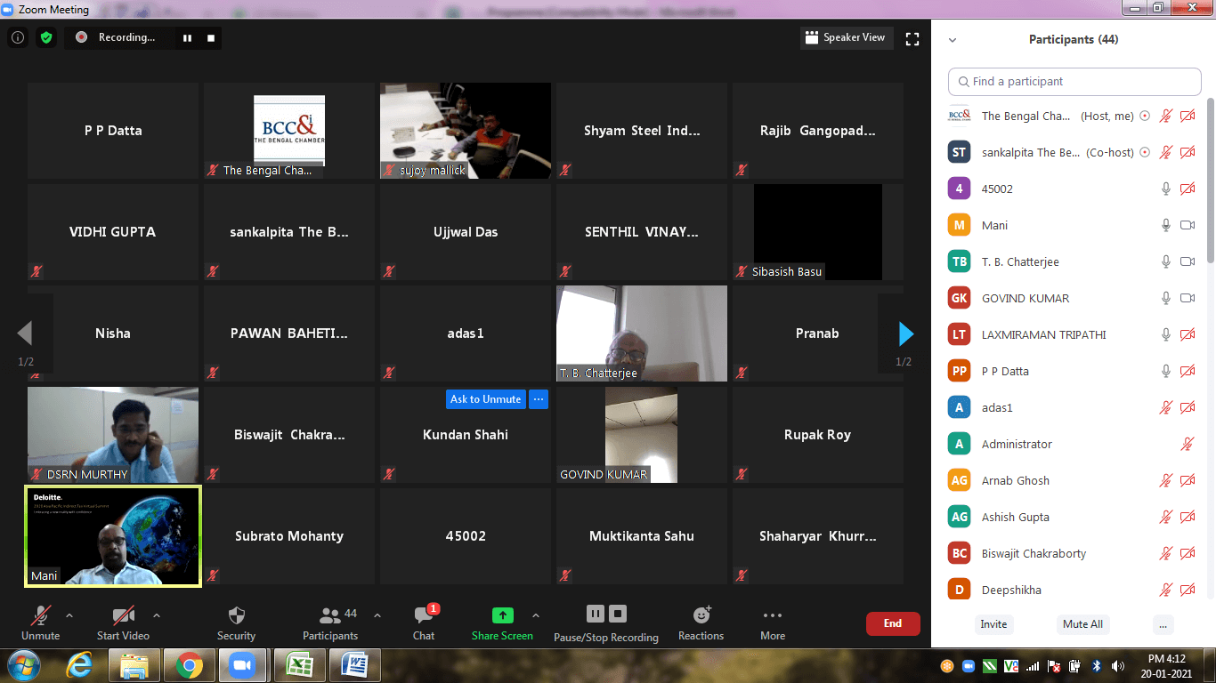Open Reactions
The height and width of the screenshot is (683, 1216).
point(701,623)
